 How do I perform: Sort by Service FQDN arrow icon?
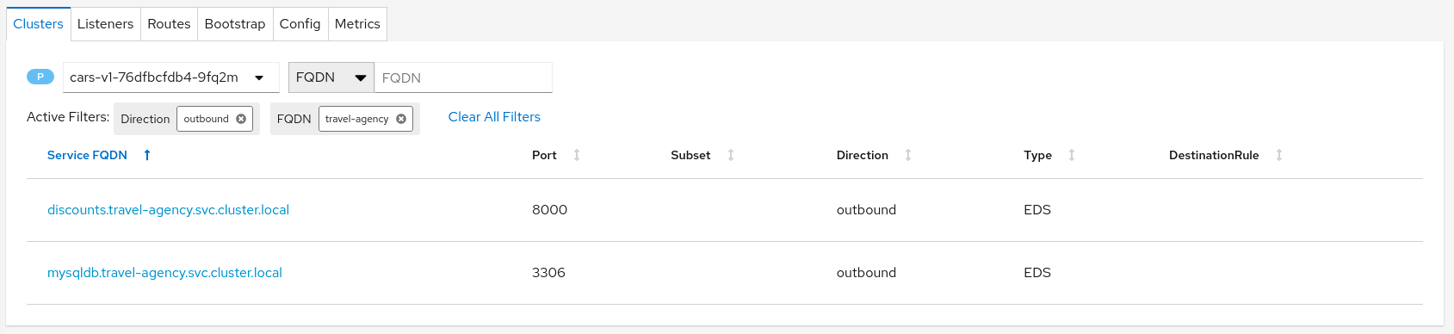(147, 155)
